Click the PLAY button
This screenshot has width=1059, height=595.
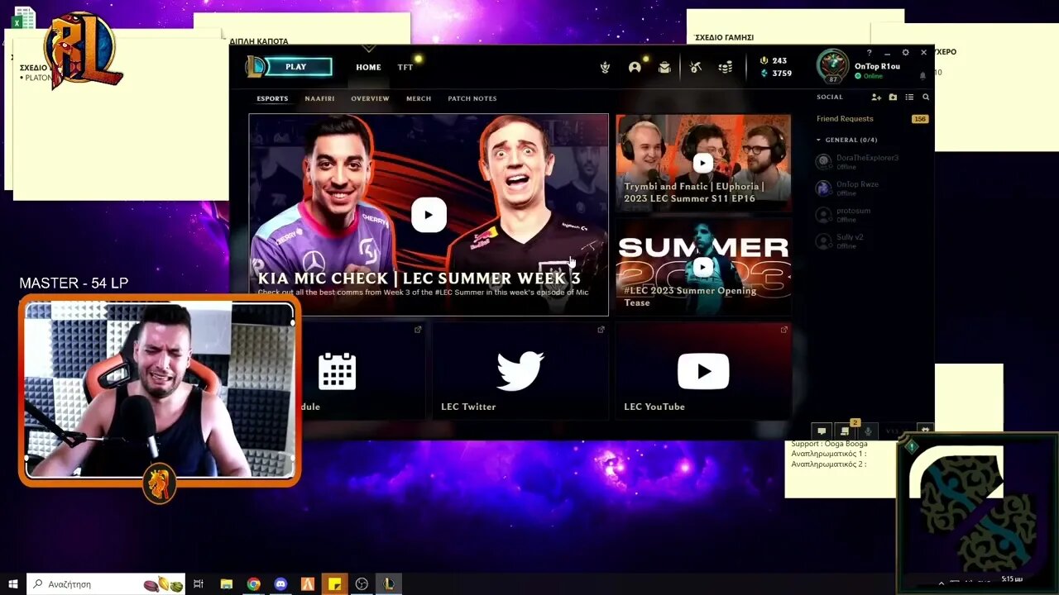click(296, 67)
